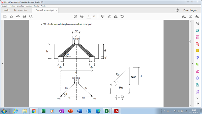Launch Internet Explorer from the taskbar

tap(16, 111)
